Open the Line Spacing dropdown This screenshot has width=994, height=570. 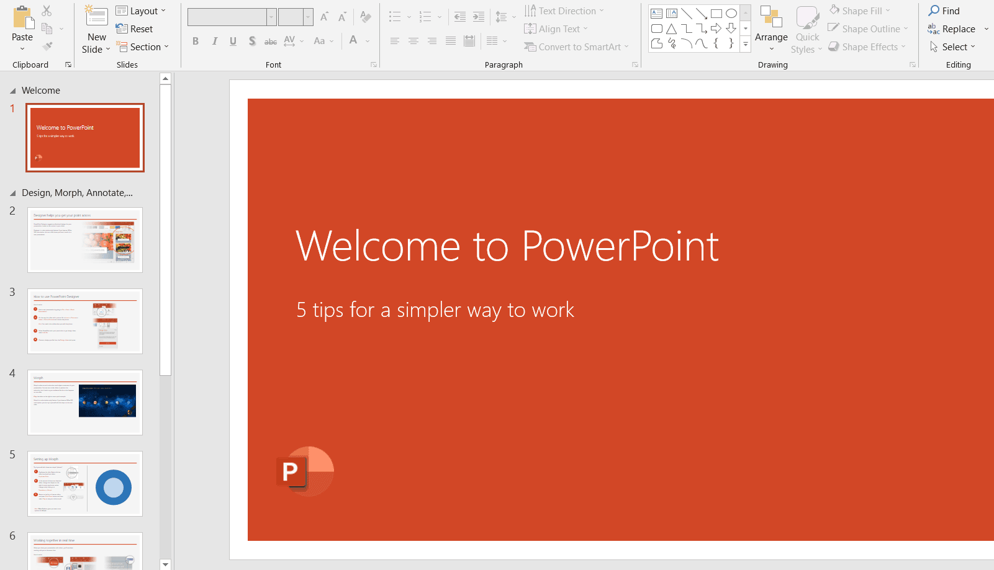coord(505,16)
